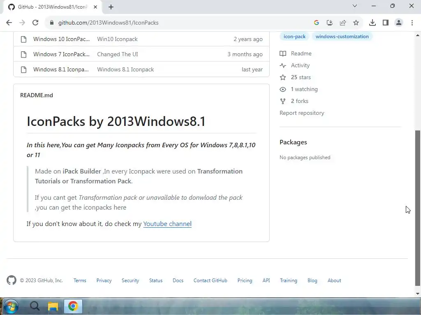Open the Windows 10 IconPack file
This screenshot has width=421, height=315.
62,39
